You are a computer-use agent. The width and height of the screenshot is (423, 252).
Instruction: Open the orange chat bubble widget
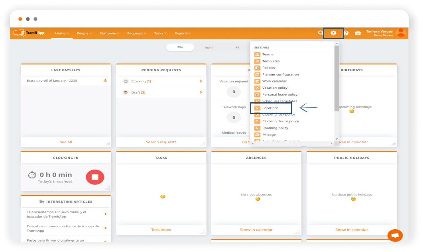395,235
